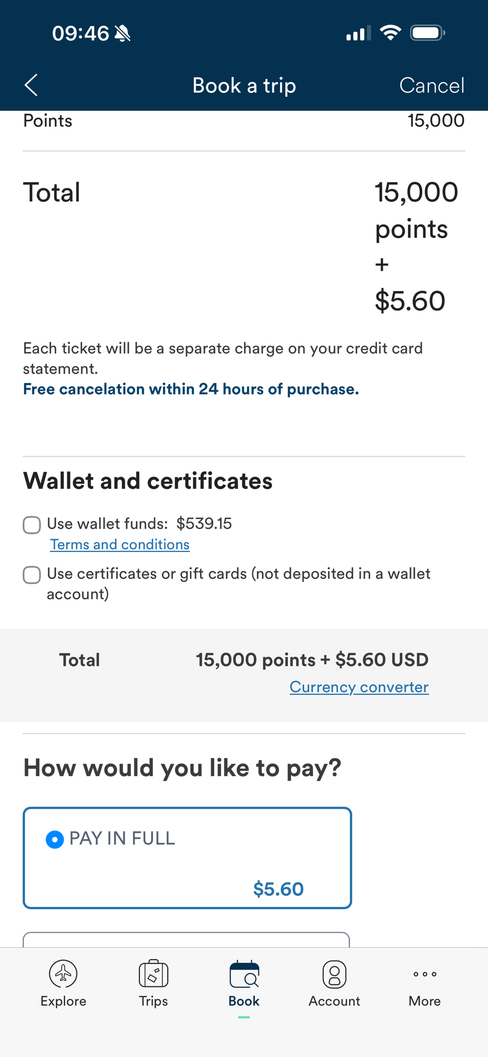Switch to the Trips tab label
Viewport: 488px width, 1057px height.
click(x=153, y=1001)
